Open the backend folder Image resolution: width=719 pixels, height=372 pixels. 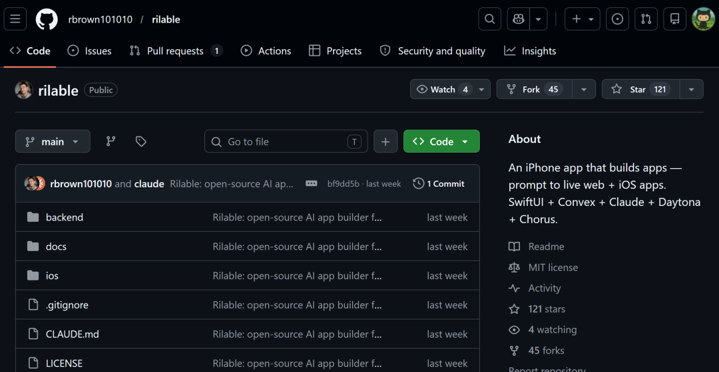[64, 217]
